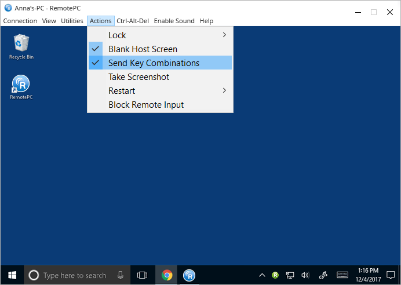
Task: Show hidden system tray icons
Action: (262, 275)
